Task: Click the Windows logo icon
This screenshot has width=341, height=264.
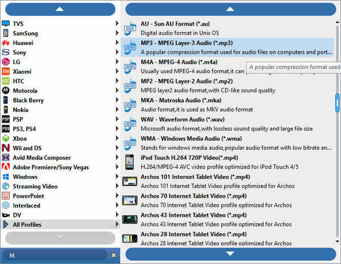Action: tap(6, 177)
